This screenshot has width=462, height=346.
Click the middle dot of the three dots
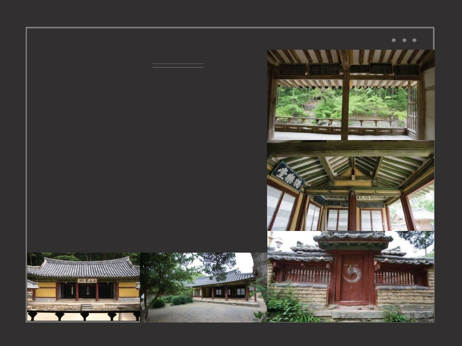coord(404,40)
